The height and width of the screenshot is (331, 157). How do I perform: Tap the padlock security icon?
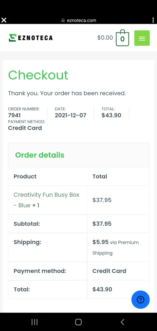pos(63,20)
